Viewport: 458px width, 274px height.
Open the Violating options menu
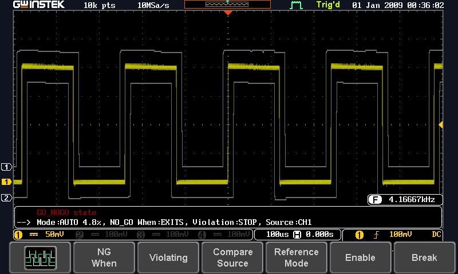coord(168,257)
